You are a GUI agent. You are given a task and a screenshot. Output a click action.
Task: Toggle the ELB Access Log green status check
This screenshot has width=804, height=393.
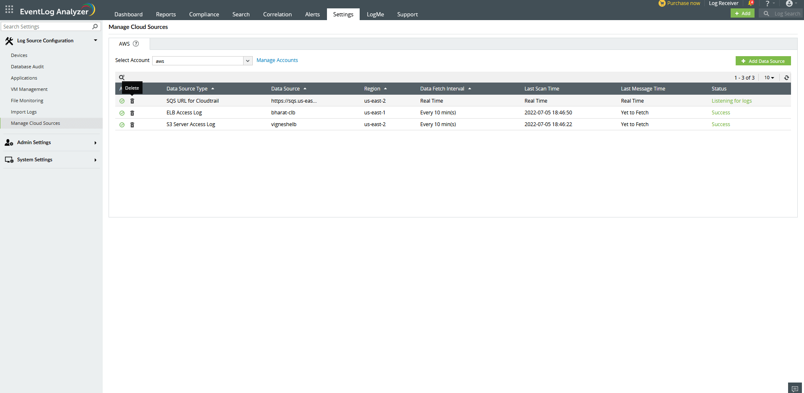coord(122,113)
